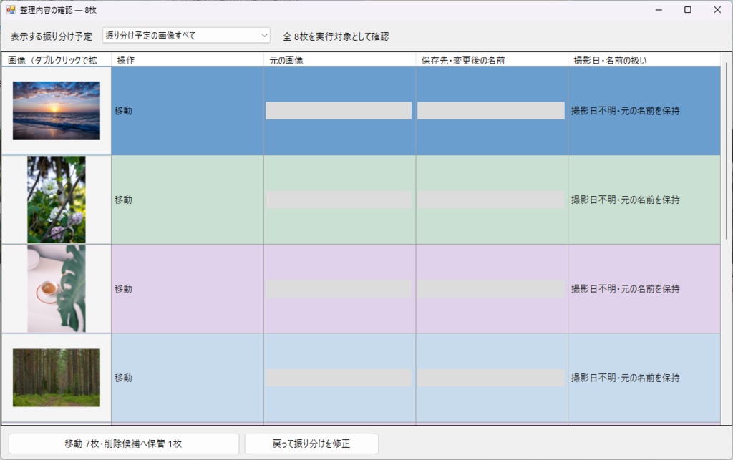This screenshot has width=733, height=460.
Task: Open the 表示する振り分け予定 dropdown
Action: (x=186, y=36)
